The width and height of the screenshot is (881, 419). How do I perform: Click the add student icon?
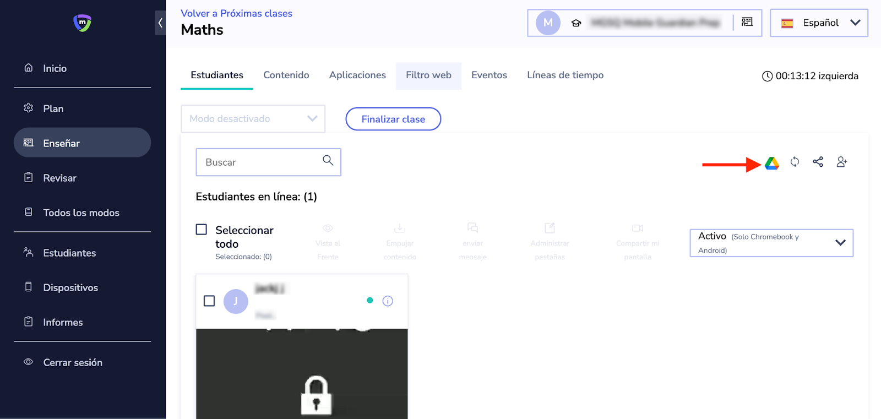point(841,162)
